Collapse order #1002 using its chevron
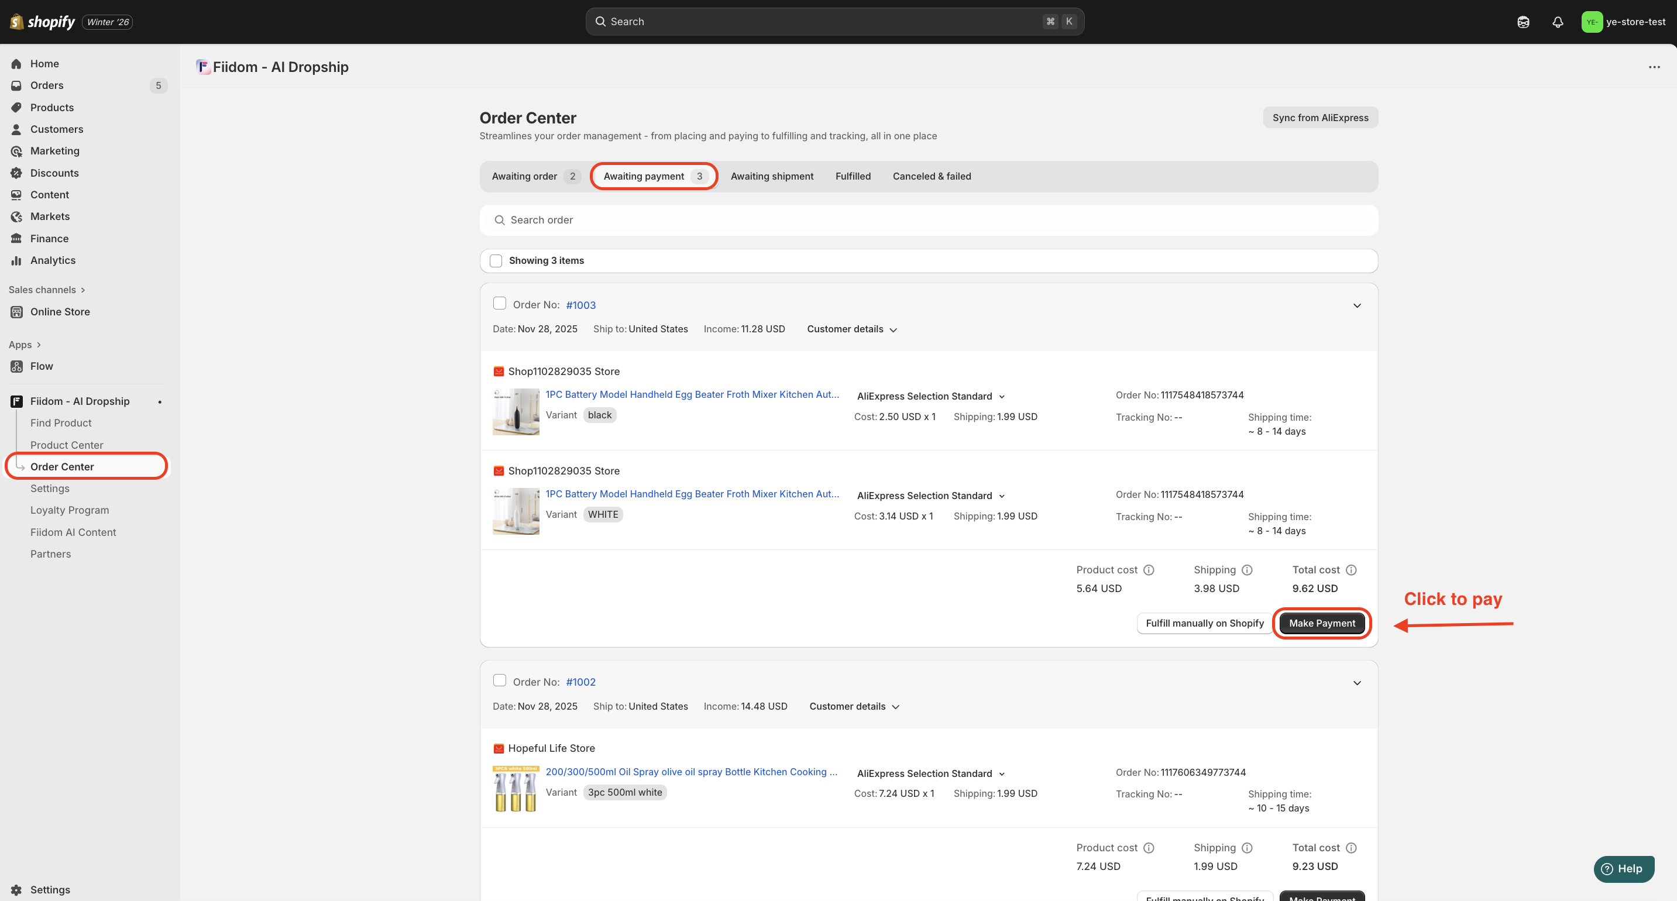1677x901 pixels. (x=1357, y=683)
